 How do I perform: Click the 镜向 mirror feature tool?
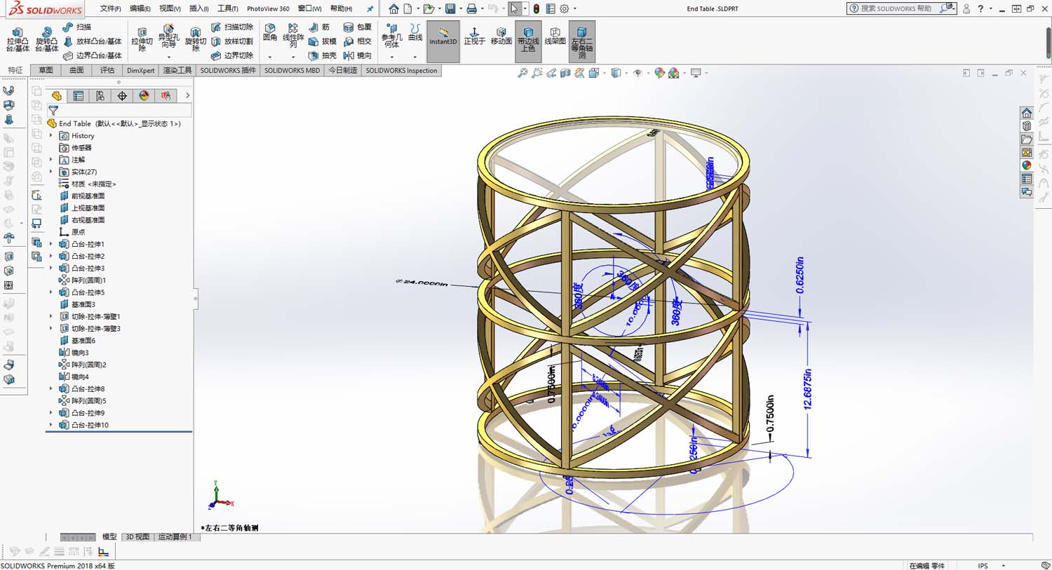tap(358, 55)
